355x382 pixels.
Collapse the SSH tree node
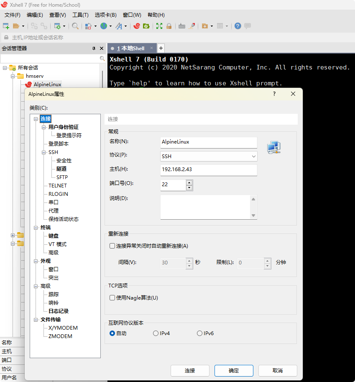coord(44,152)
